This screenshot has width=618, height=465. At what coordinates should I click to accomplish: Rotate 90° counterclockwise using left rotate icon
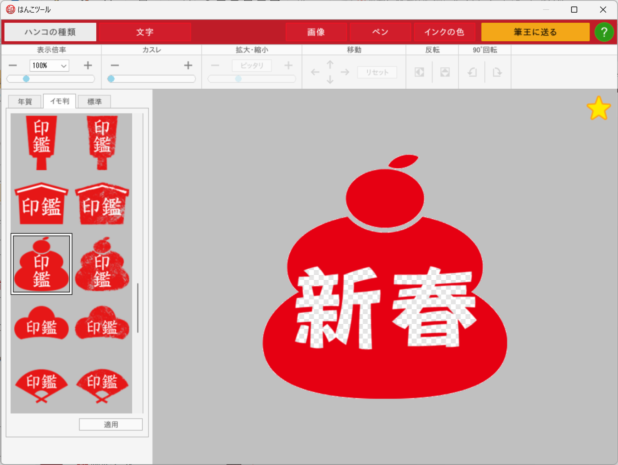coord(472,72)
